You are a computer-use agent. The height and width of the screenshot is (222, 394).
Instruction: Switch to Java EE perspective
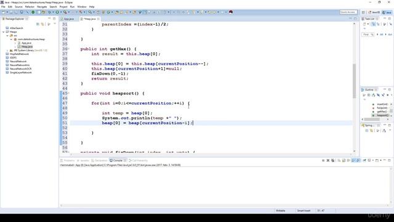pyautogui.click(x=374, y=12)
